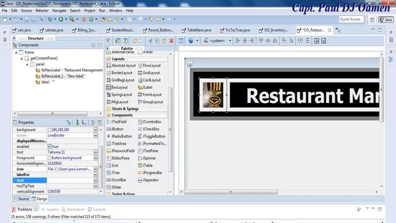
Task: Open the <system> look-and-feel dropdown
Action: (230, 41)
